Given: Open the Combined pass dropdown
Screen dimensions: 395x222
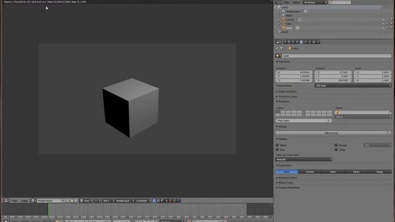Looking at the screenshot, I should point(143,200).
